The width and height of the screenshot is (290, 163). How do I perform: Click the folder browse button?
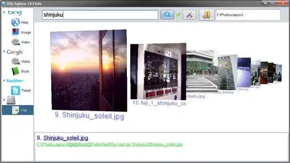[207, 15]
